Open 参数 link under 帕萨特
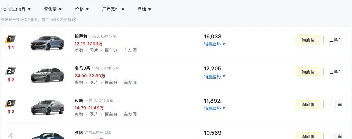The height and width of the screenshot is (139, 352). (79, 50)
